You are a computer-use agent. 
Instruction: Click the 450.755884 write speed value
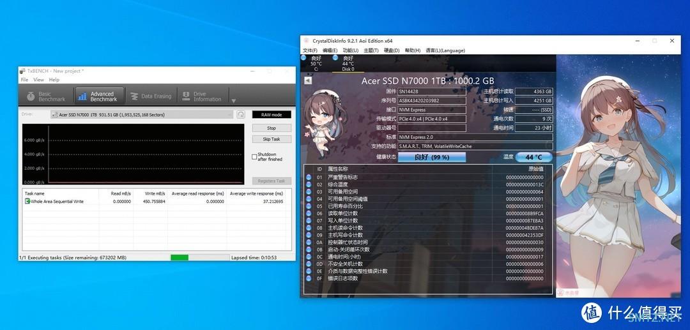pos(154,201)
